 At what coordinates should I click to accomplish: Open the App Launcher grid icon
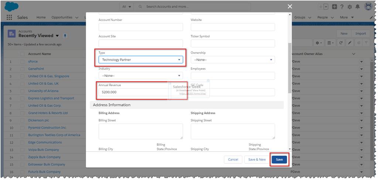tap(9, 17)
